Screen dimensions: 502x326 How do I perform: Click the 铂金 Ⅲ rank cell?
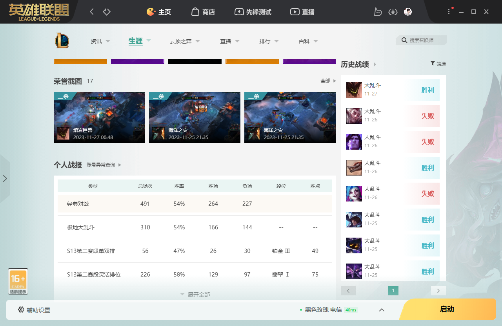coord(281,251)
